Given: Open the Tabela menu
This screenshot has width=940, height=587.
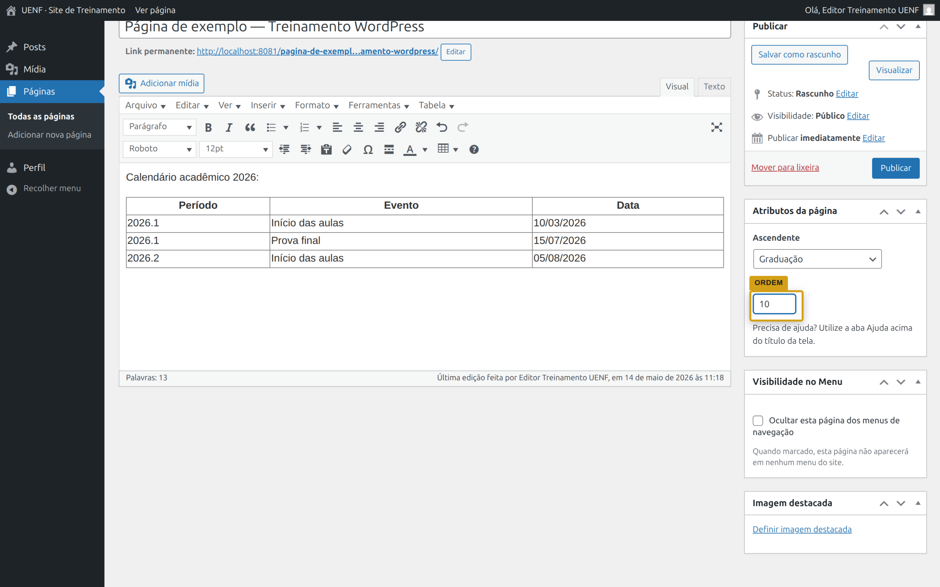Looking at the screenshot, I should click(x=436, y=106).
